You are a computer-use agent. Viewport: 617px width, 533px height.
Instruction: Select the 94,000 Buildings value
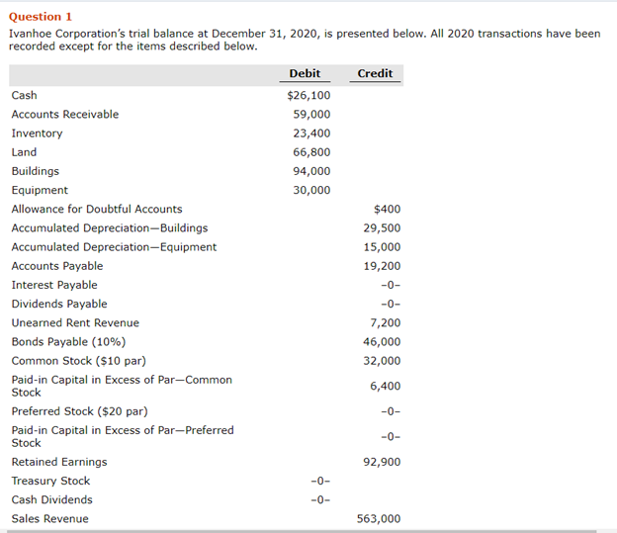[x=311, y=171]
